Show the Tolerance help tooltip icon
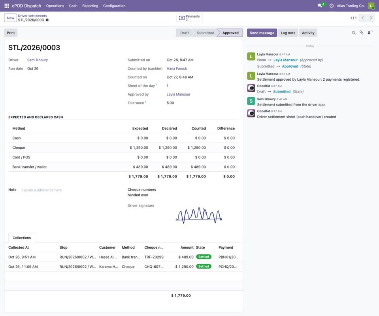The image size is (379, 316). click(145, 102)
